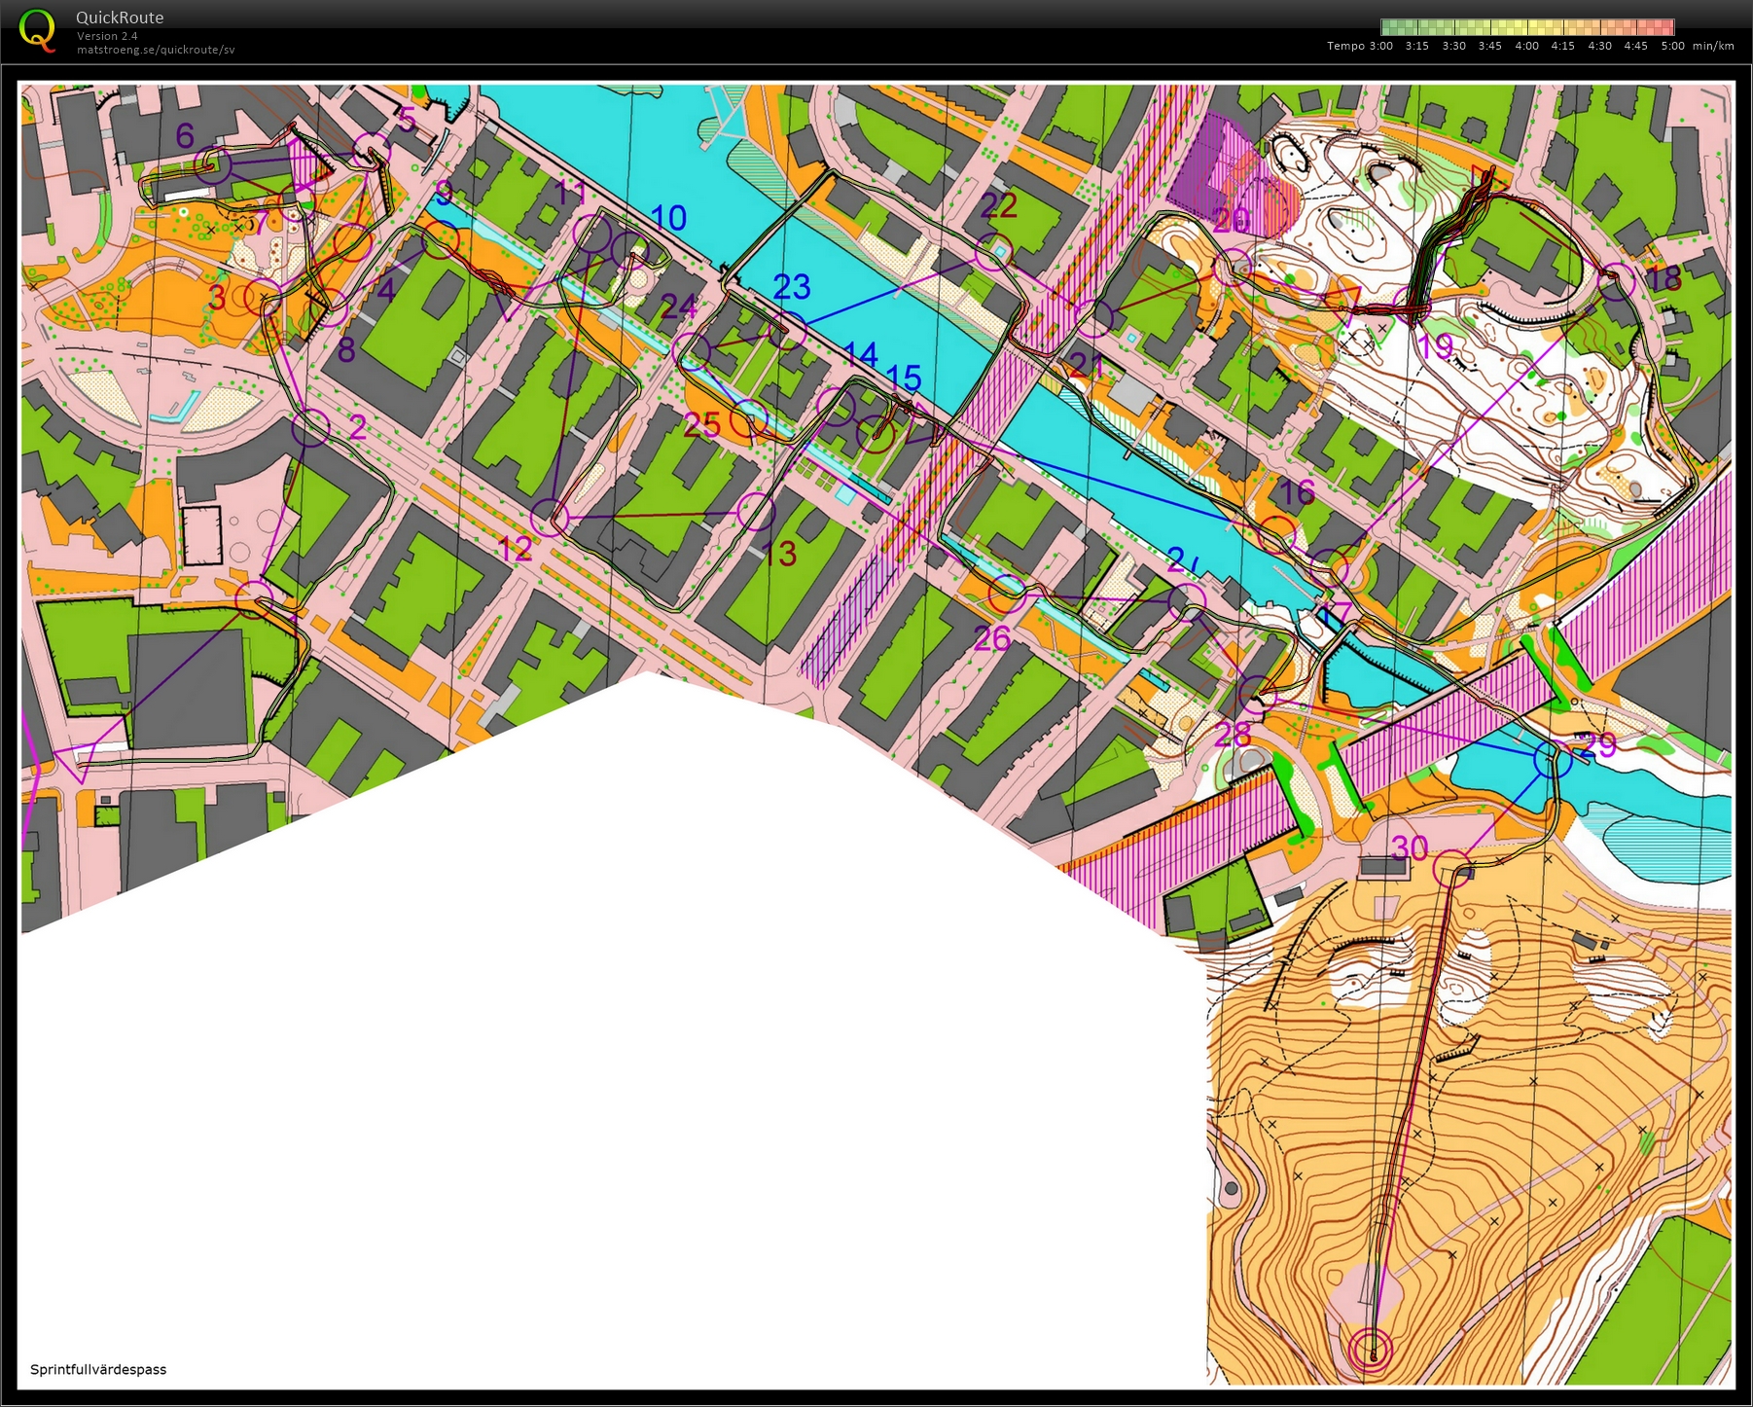Click the 4:00 tempo legend value
Screen dimensions: 1753x1407
(x=1526, y=46)
